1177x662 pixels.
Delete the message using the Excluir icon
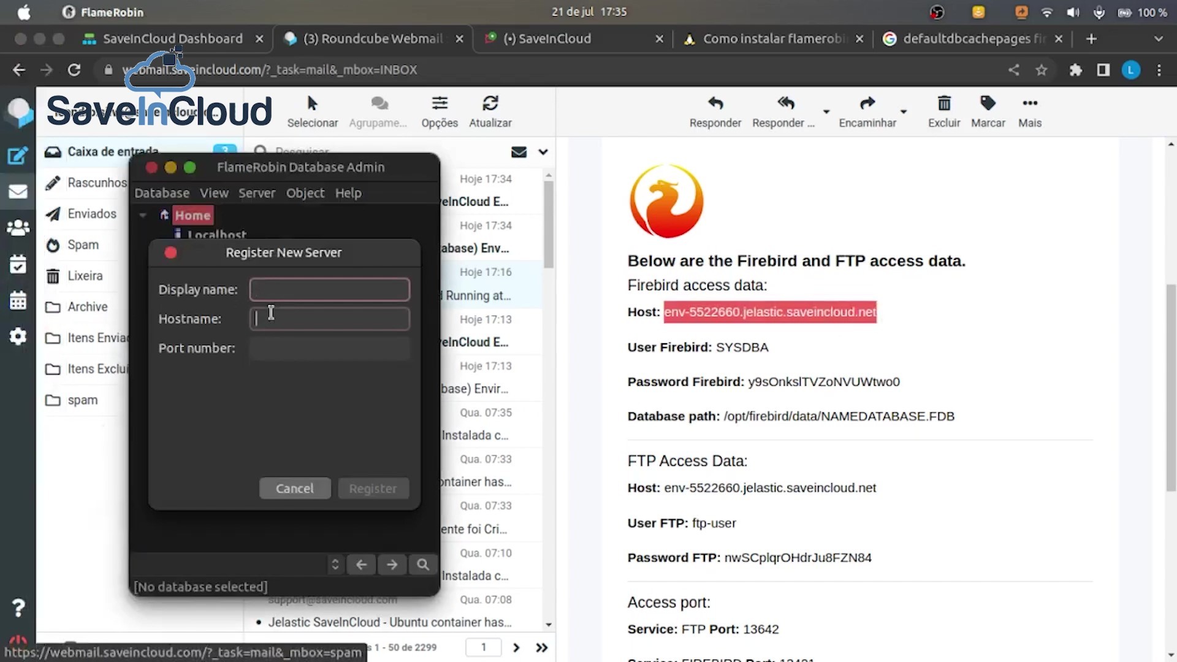click(943, 110)
